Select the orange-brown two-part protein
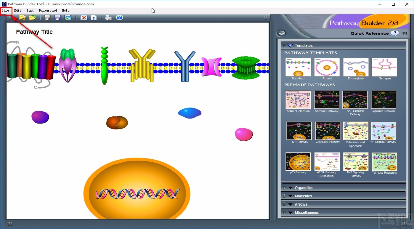This screenshot has height=229, width=414. click(117, 122)
